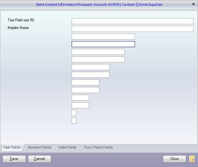Close the Extra Contact Information window

coord(193,4)
